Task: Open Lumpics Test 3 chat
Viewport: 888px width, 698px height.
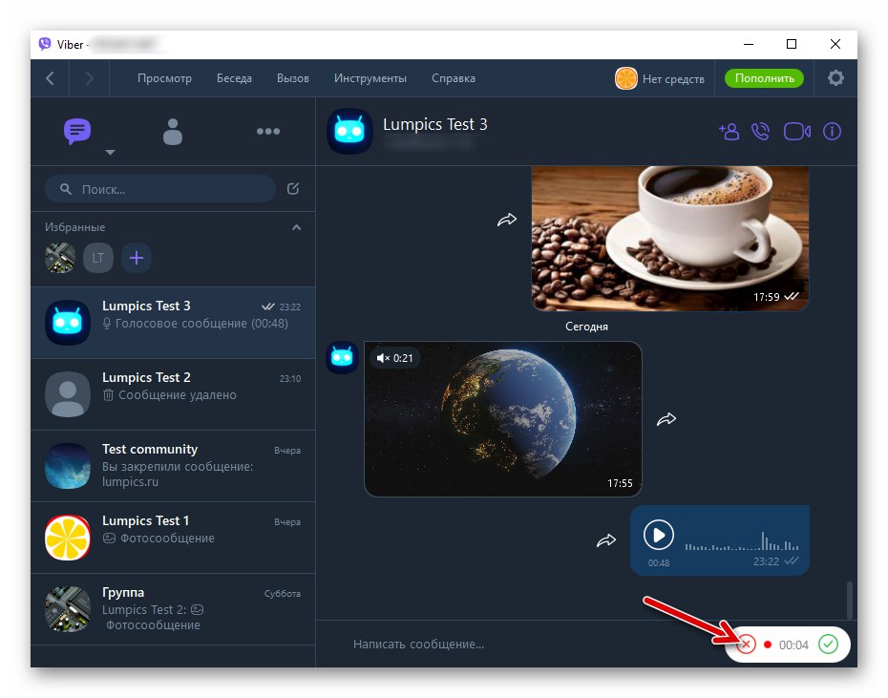Action: pyautogui.click(x=173, y=323)
